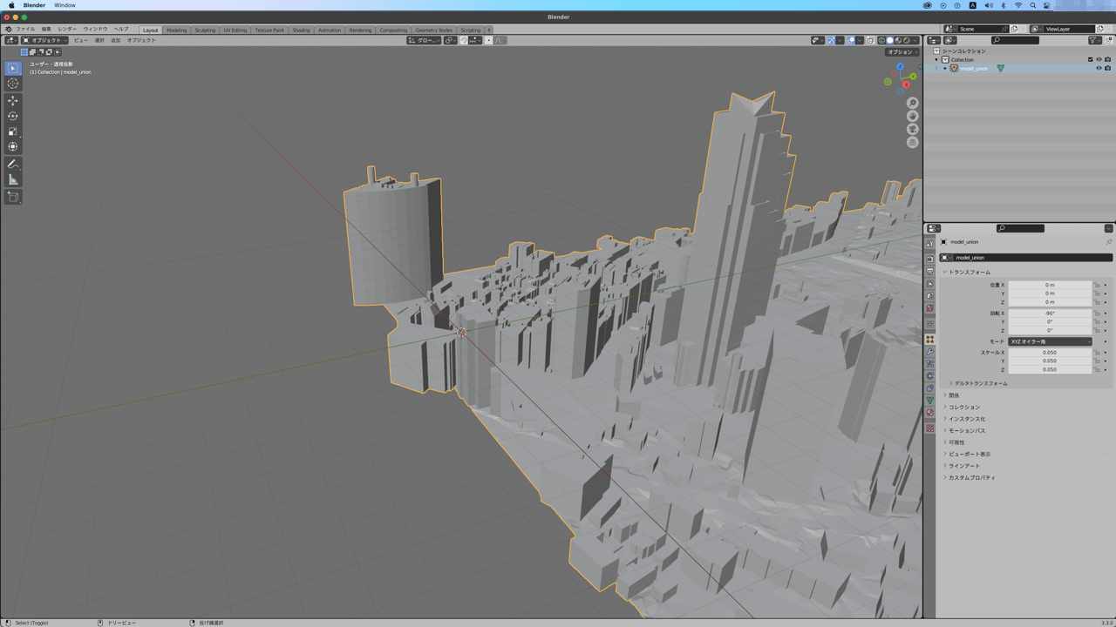Select the Measure tool
The height and width of the screenshot is (627, 1116).
(x=12, y=179)
